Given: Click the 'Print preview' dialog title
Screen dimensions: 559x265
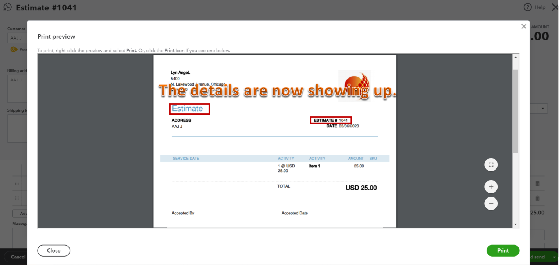Looking at the screenshot, I should coord(56,36).
